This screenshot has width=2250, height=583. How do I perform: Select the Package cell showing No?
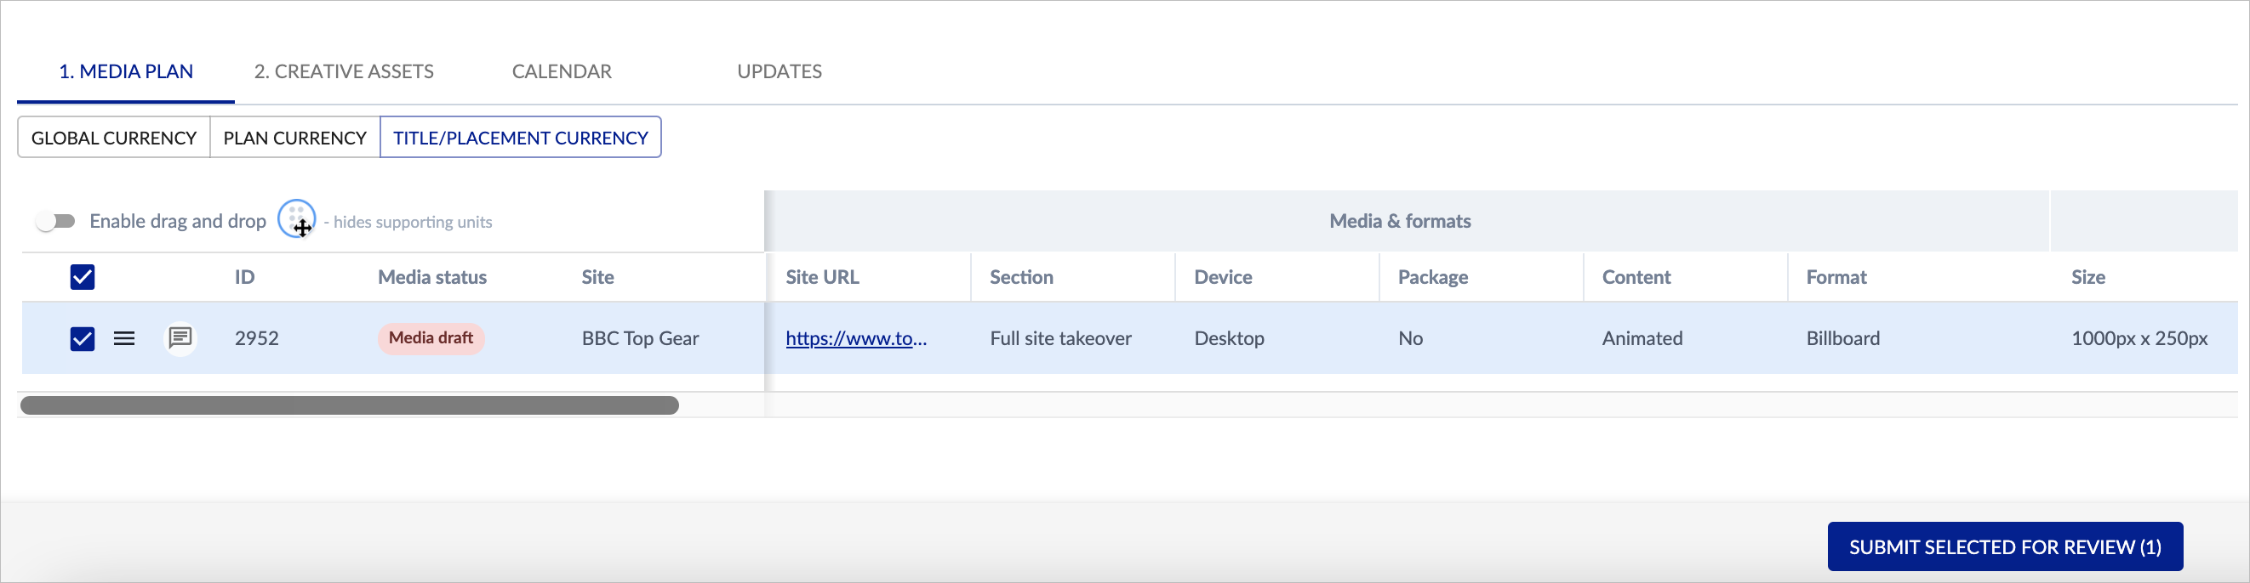(1410, 337)
